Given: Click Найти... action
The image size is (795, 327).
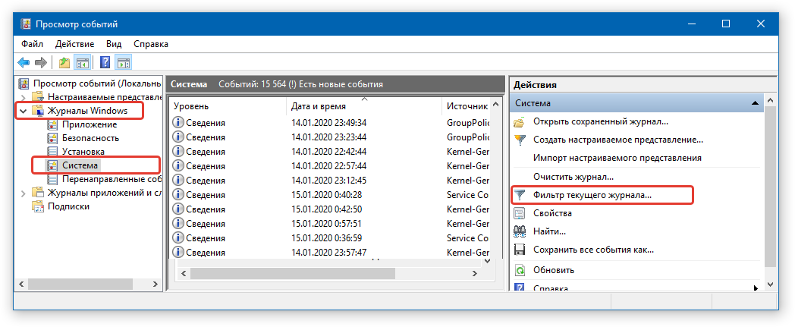Looking at the screenshot, I should pos(550,231).
